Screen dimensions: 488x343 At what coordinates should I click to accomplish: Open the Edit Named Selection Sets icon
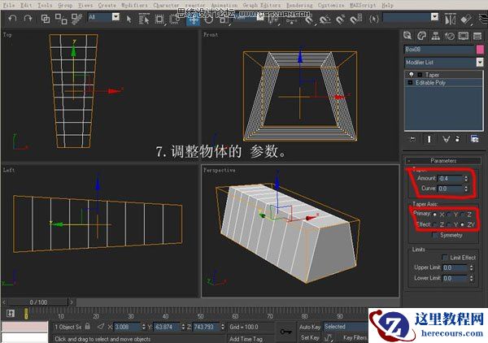click(374, 20)
